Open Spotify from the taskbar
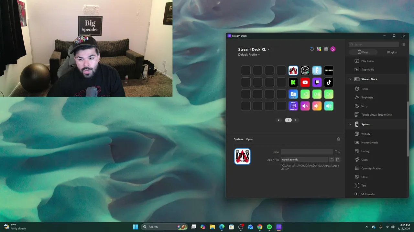 (269, 227)
